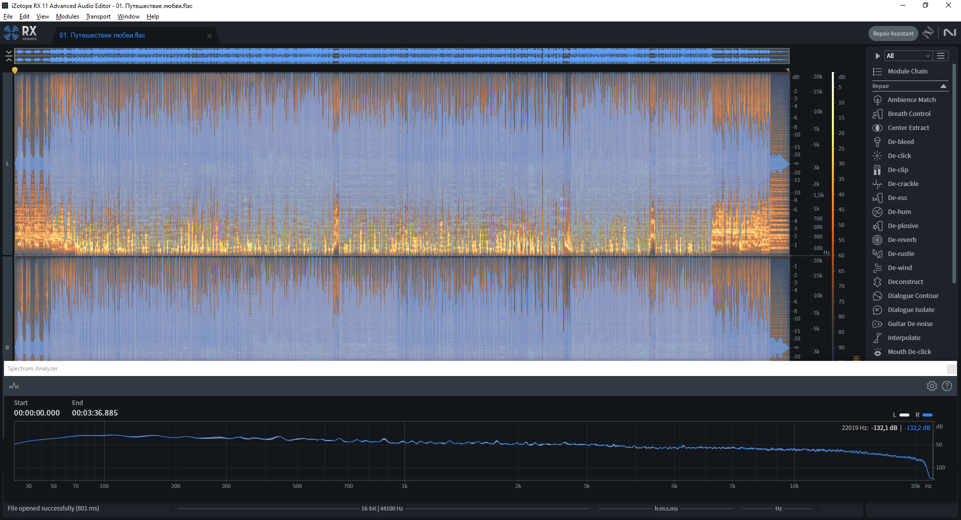The height and width of the screenshot is (520, 961).
Task: Open the Window menu
Action: pyautogui.click(x=129, y=16)
